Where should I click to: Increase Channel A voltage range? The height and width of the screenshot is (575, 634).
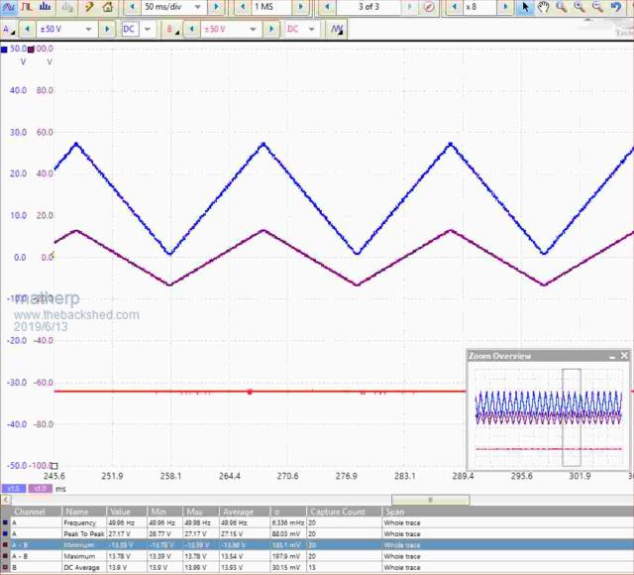pyautogui.click(x=107, y=29)
